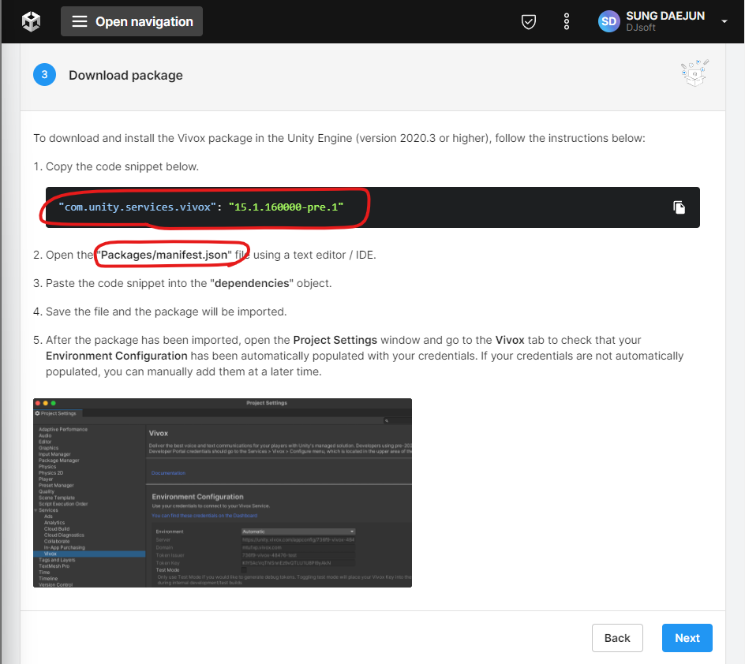
Task: Click the "15.1.160000-pre.1" version string
Action: point(286,207)
